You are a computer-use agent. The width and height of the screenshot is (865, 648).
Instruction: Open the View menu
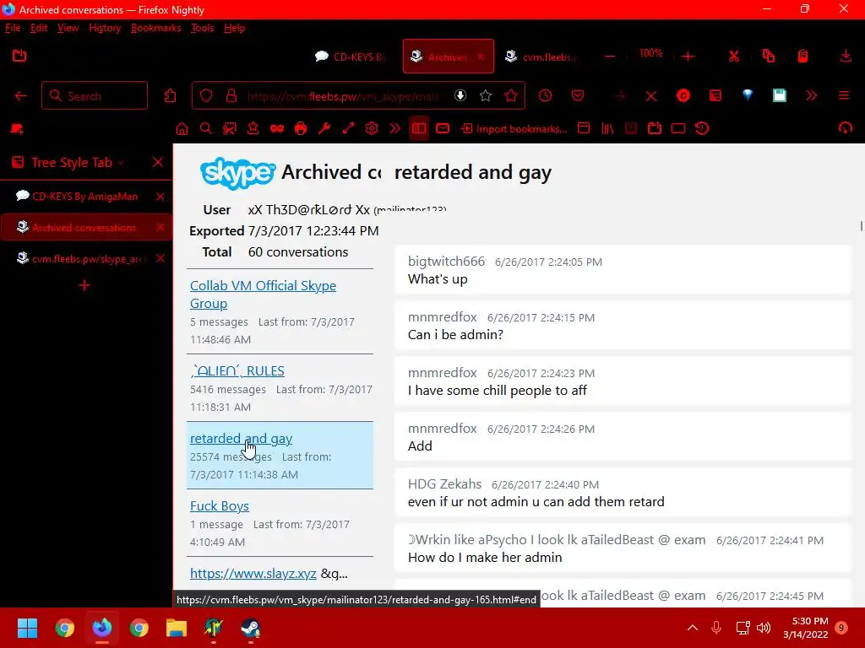click(68, 28)
